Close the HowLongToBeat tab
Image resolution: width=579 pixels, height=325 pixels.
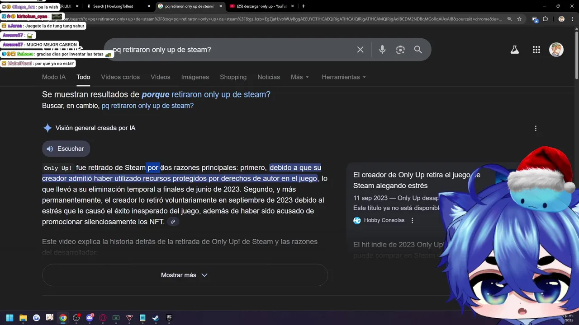(149, 6)
